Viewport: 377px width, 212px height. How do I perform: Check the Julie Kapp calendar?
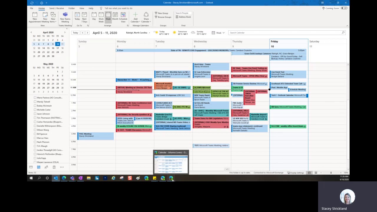coord(35,158)
